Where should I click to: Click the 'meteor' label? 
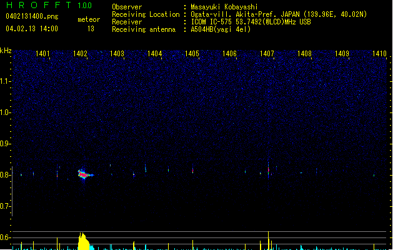(x=89, y=19)
